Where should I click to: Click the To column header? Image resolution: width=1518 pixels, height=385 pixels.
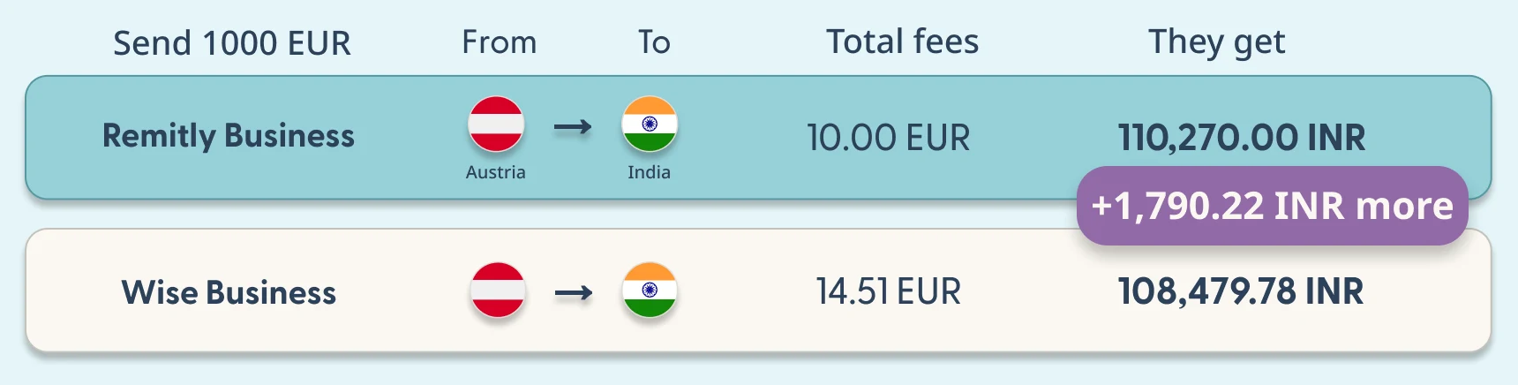(x=654, y=42)
